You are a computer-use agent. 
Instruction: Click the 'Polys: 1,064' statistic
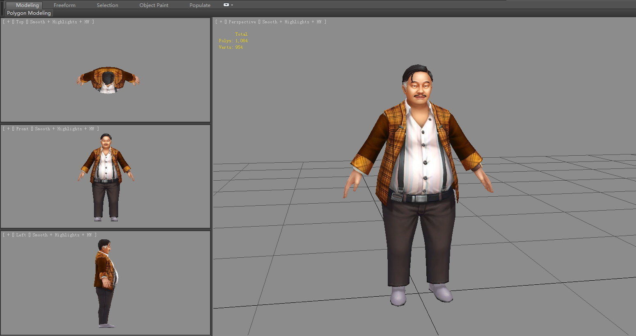pyautogui.click(x=233, y=41)
